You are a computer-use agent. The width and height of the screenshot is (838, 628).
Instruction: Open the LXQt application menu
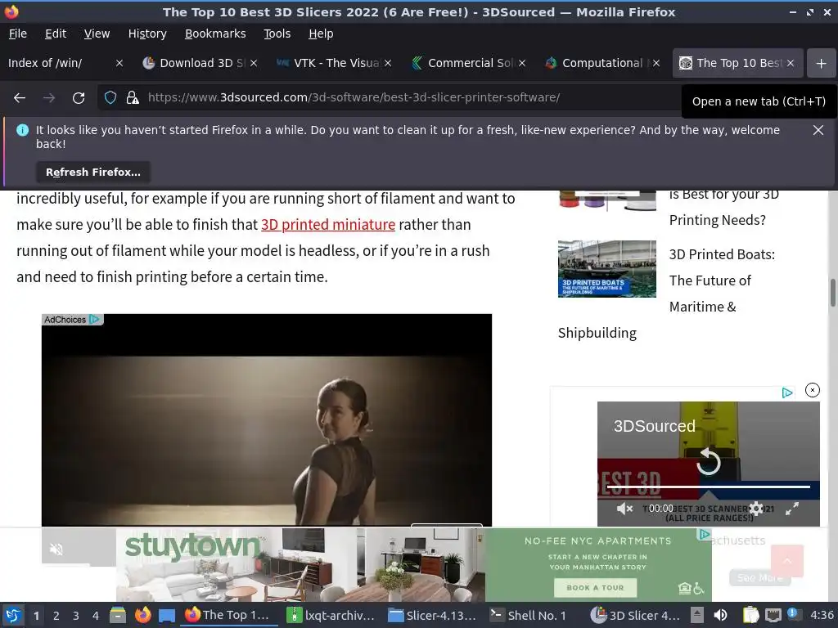(13, 616)
